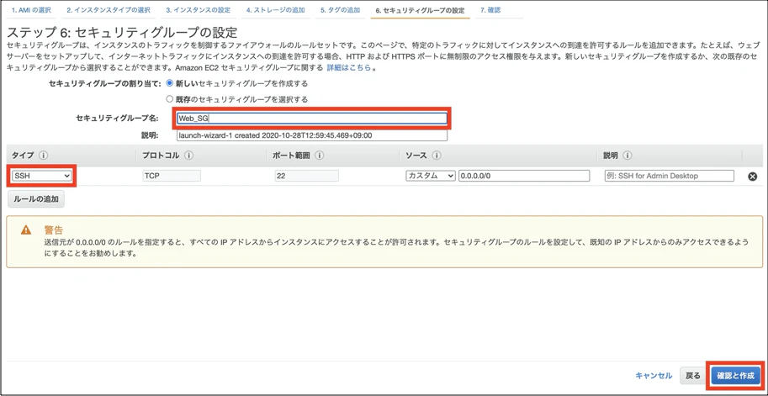Select the 6. セキュリティグループの設定 tab

(420, 10)
